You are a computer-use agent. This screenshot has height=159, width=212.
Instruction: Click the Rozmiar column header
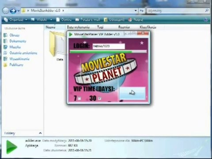coord(124,27)
